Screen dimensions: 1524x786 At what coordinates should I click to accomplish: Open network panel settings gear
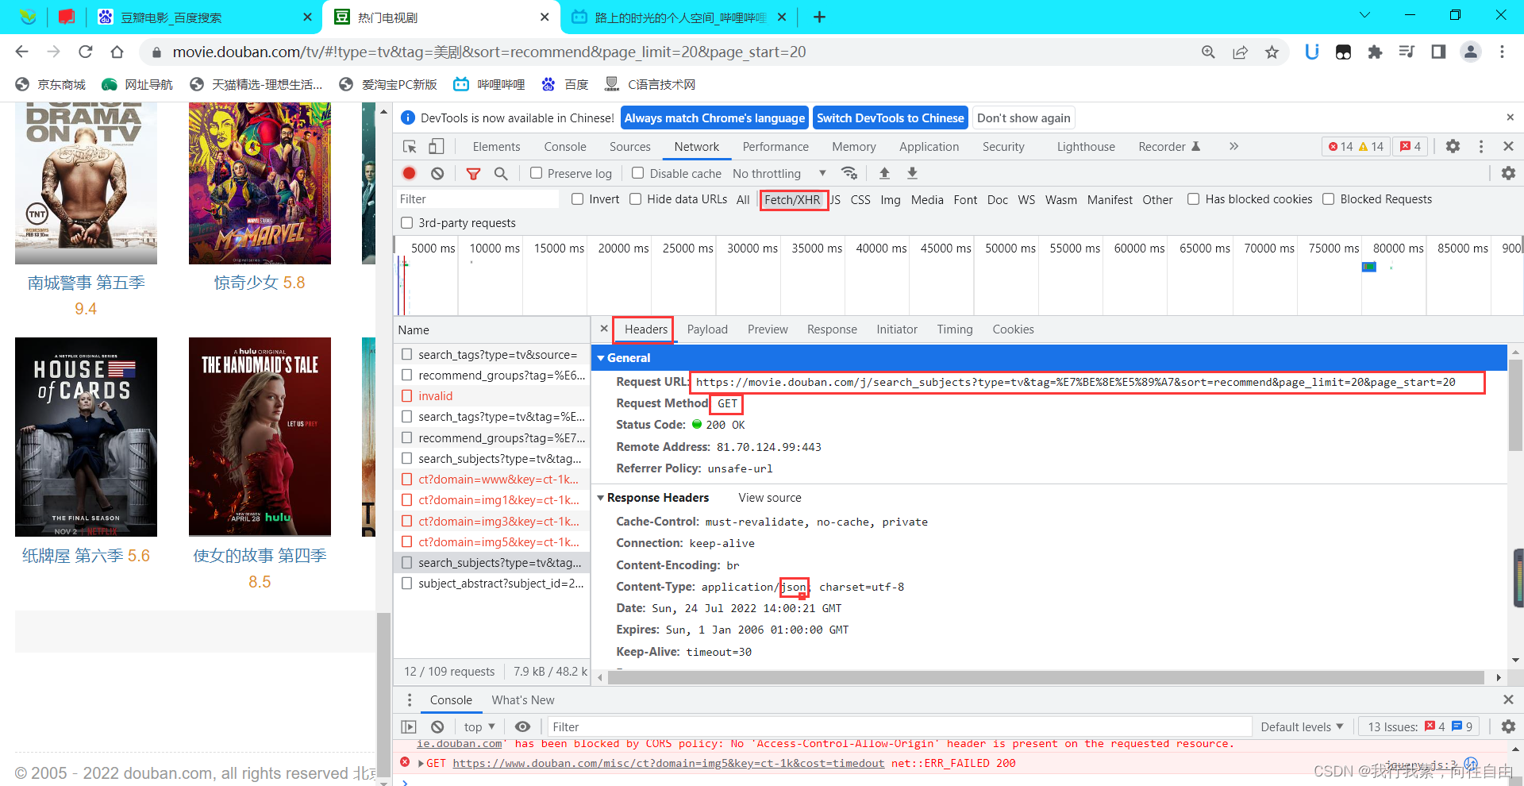tap(1508, 173)
